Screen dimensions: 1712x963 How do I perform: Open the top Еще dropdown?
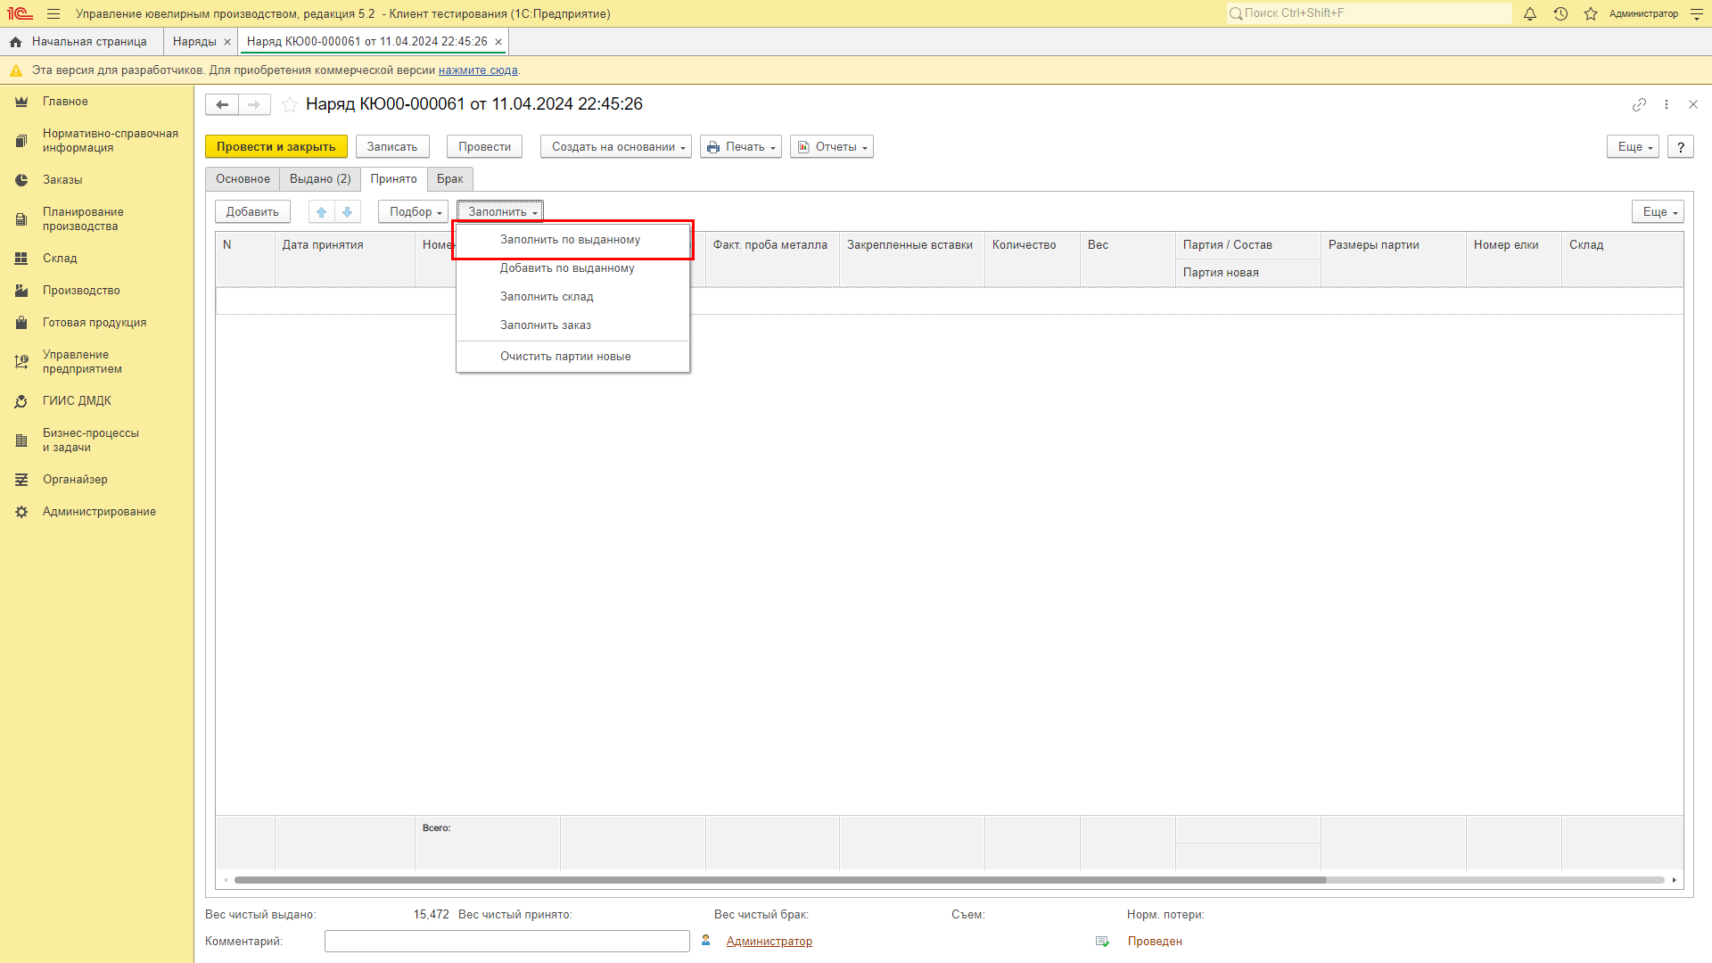tap(1633, 147)
